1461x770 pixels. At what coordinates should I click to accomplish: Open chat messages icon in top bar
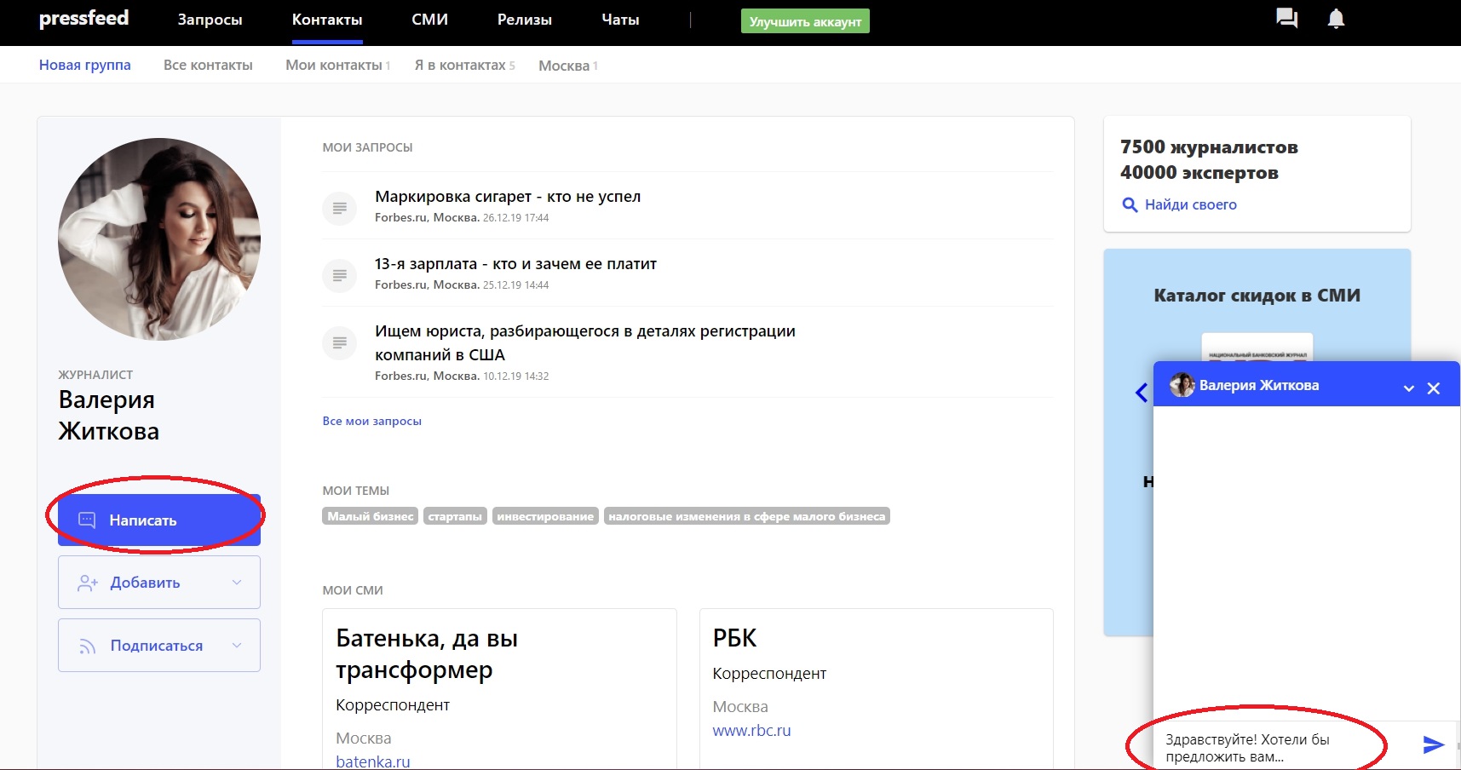point(1286,19)
